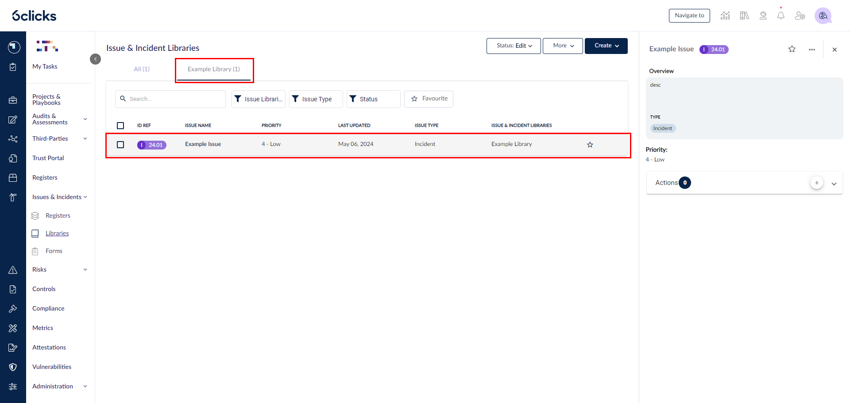Open the Create dropdown

point(606,46)
